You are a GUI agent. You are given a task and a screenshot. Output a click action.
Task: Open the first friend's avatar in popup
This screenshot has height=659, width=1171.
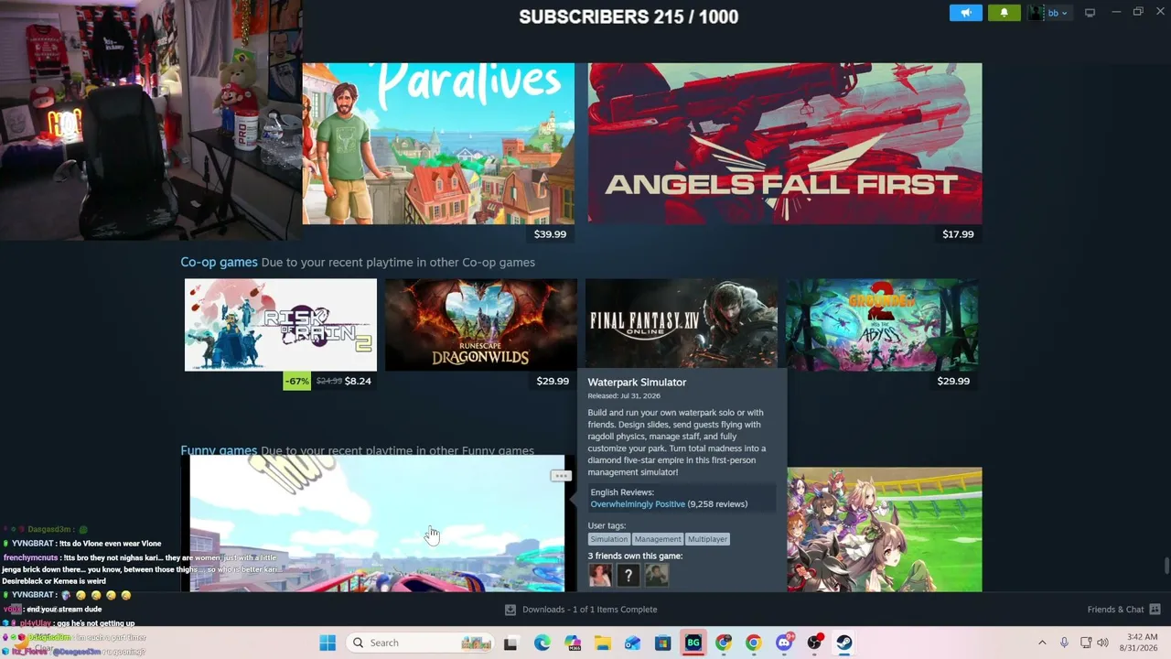coord(600,575)
